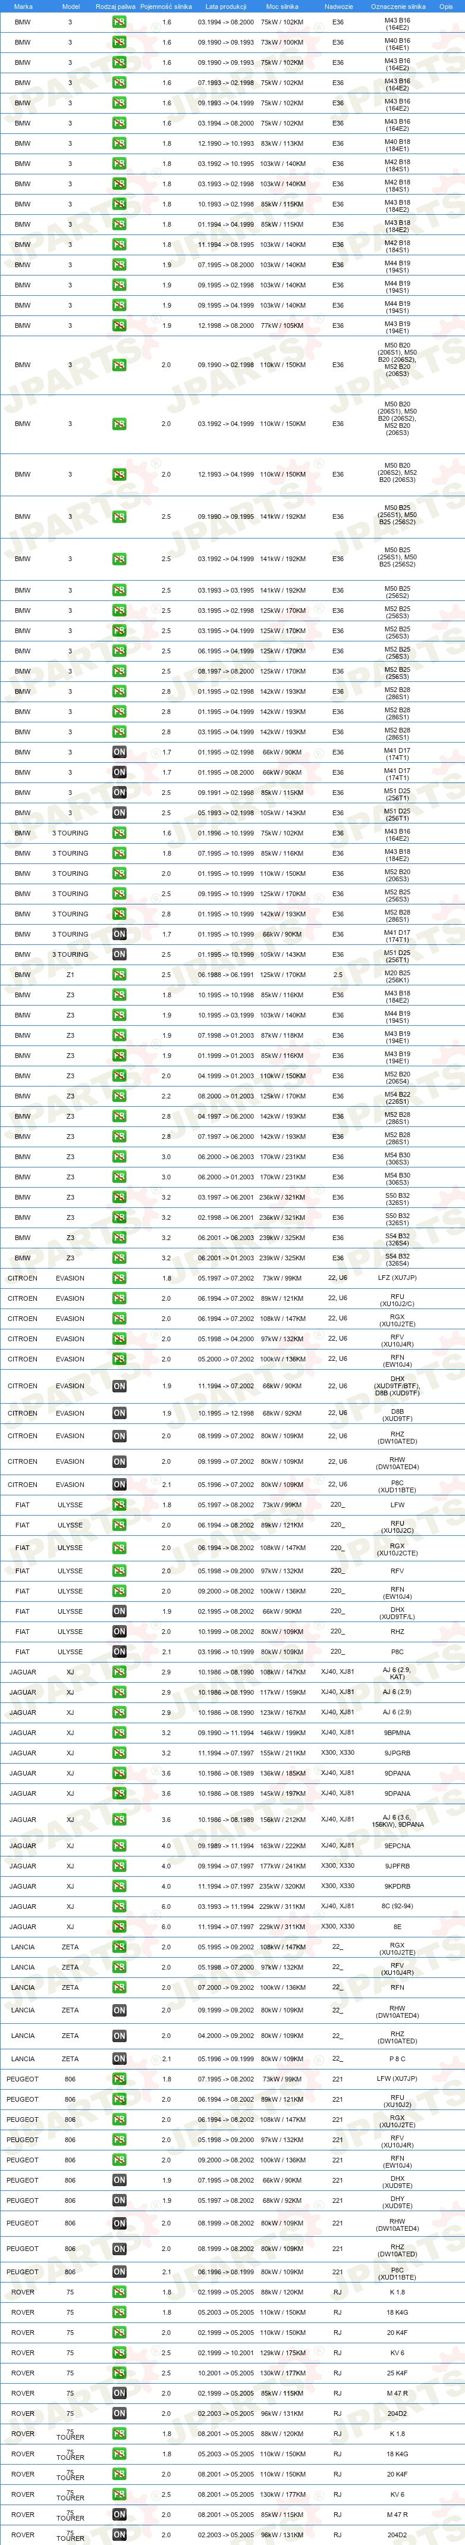Click petrol icon in the BMW Z1 row

[118, 974]
